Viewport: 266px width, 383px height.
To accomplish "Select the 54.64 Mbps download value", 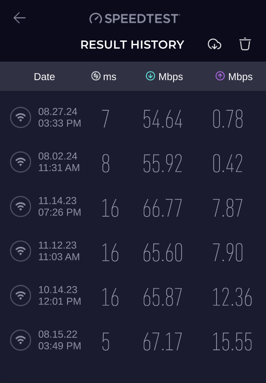I will point(163,119).
